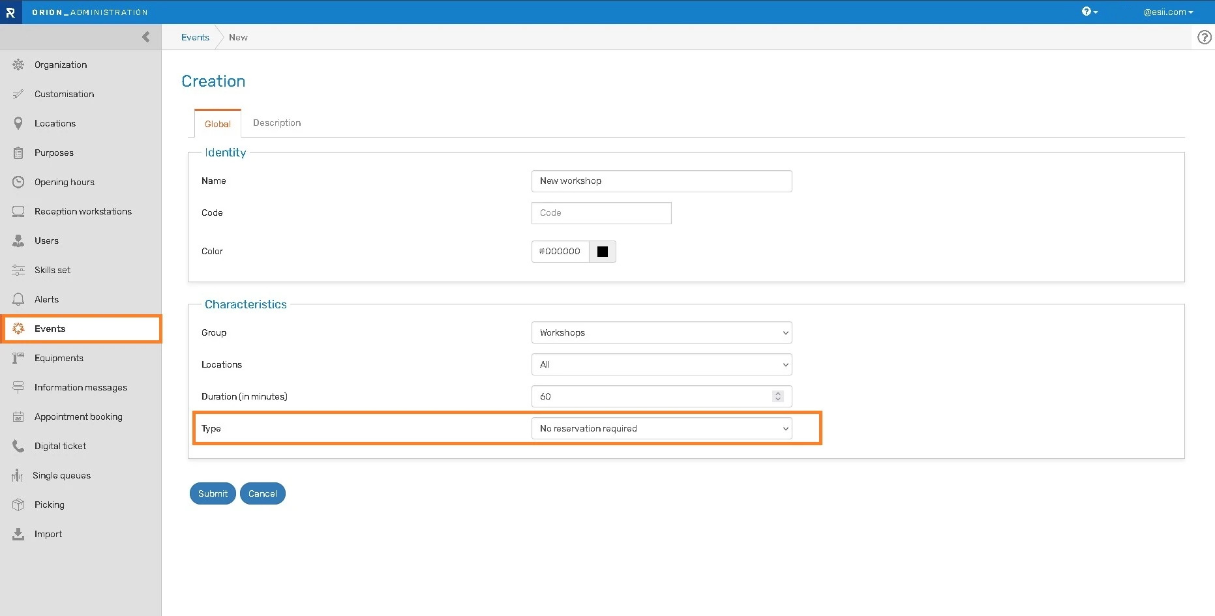The height and width of the screenshot is (616, 1215).
Task: Open the @esii.com account menu
Action: click(x=1167, y=12)
